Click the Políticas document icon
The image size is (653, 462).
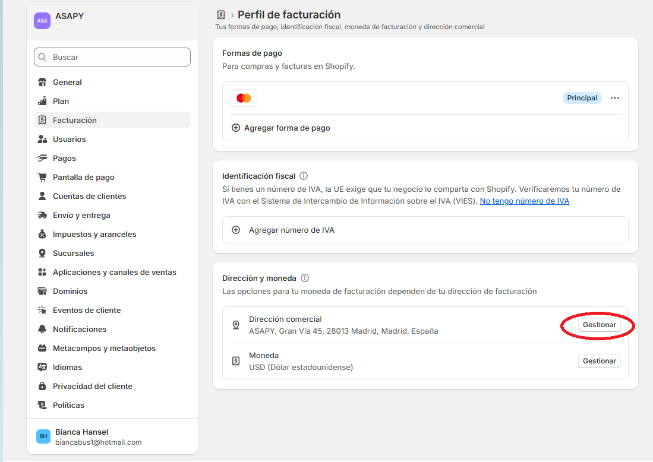(42, 406)
